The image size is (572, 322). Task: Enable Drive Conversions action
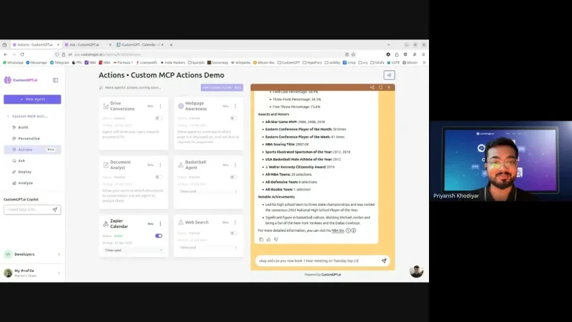click(159, 119)
